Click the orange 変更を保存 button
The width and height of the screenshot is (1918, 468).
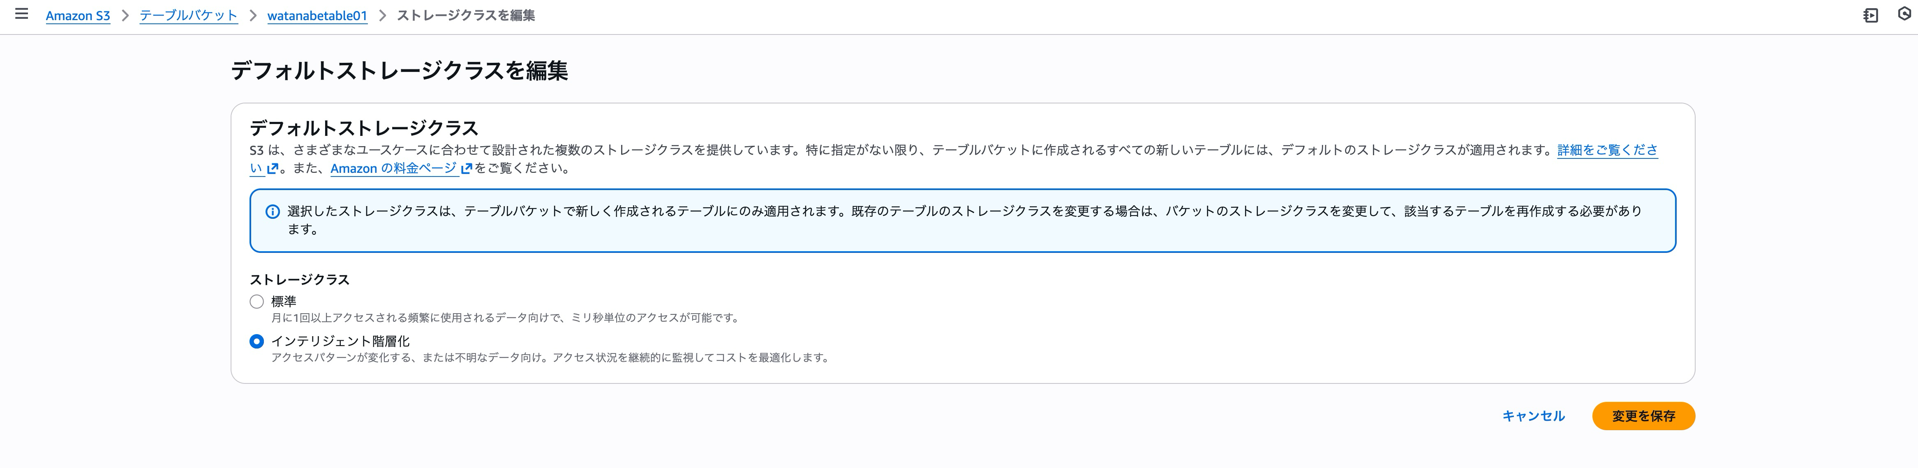coord(1643,416)
